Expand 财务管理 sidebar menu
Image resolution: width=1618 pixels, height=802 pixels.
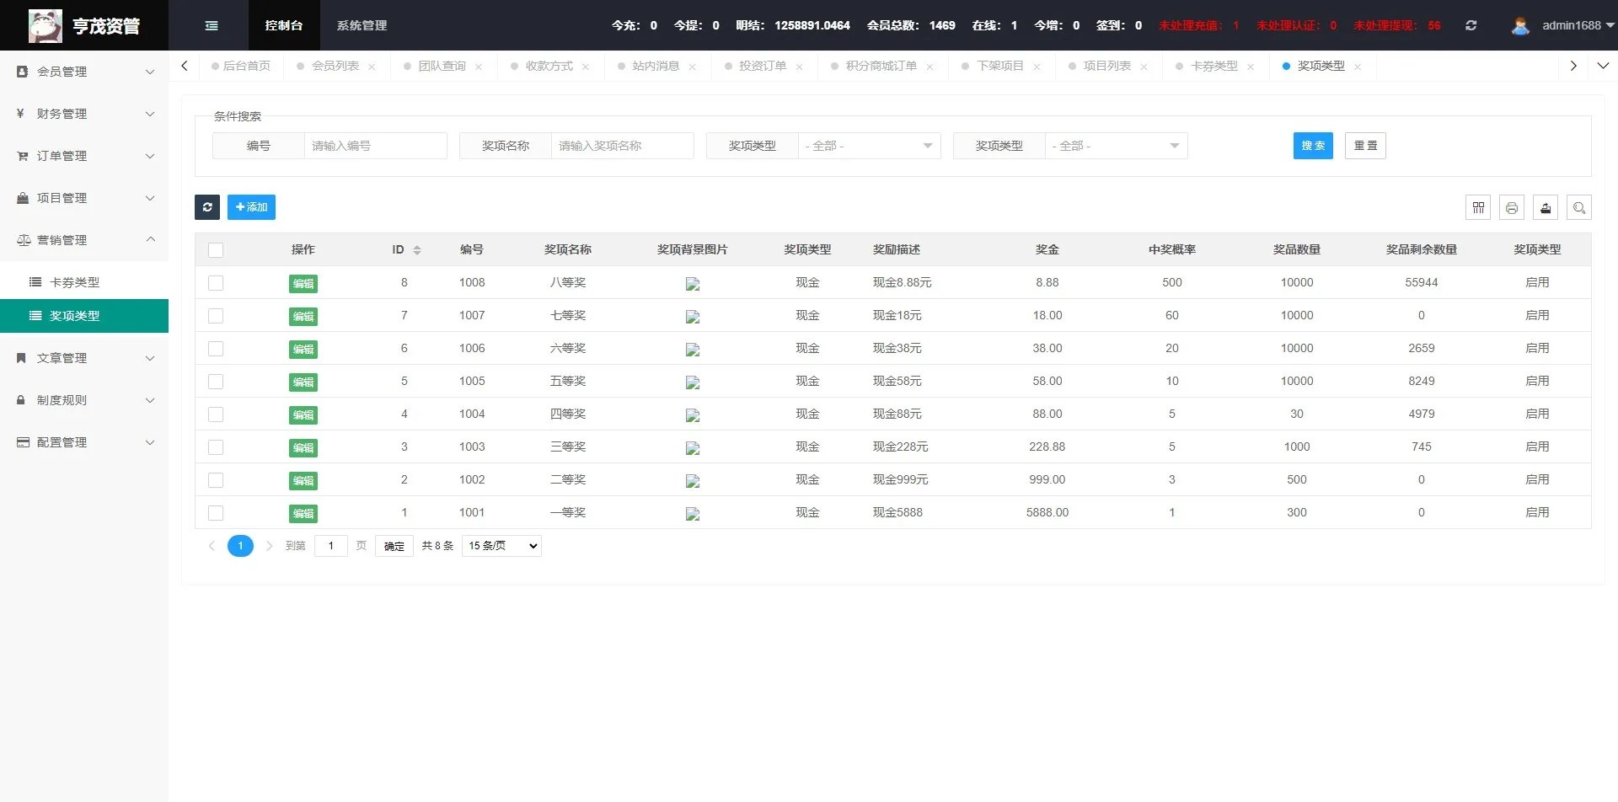coord(84,114)
